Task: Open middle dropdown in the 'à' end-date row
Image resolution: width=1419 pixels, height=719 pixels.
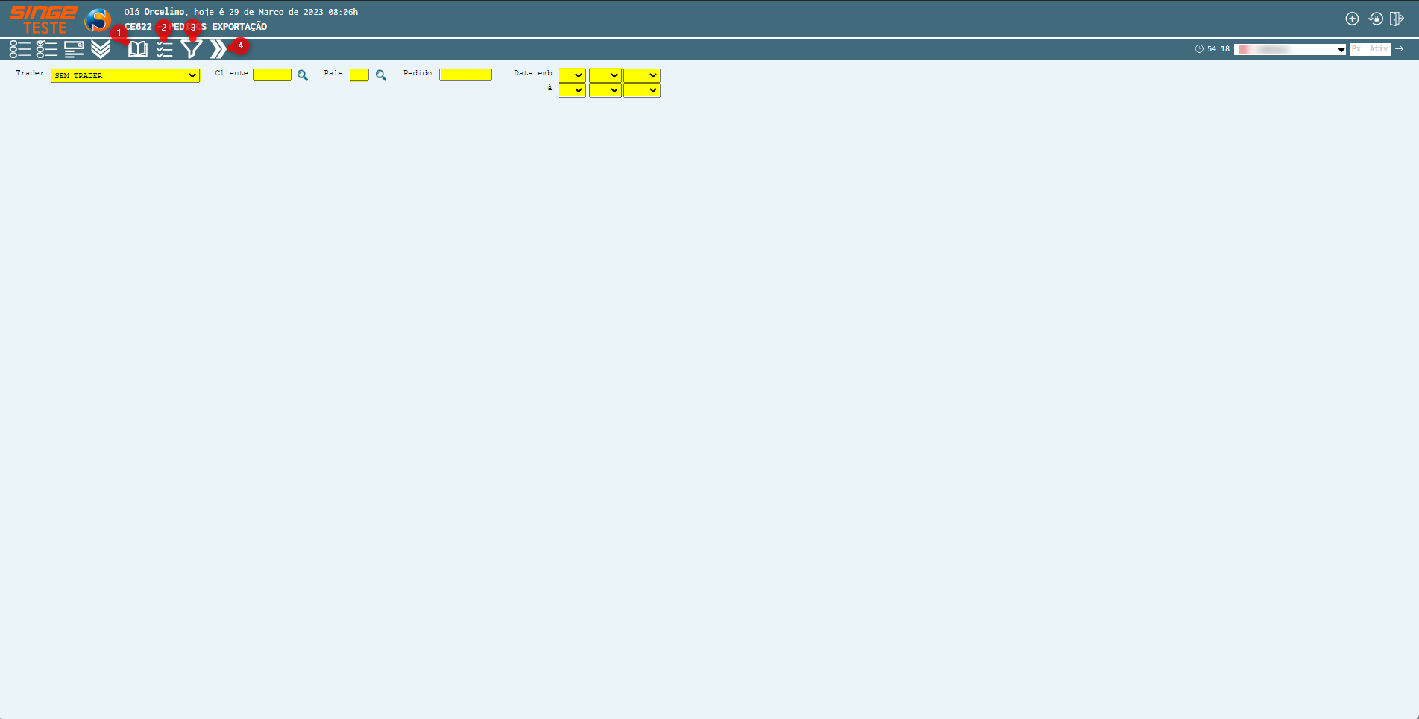Action: click(x=605, y=90)
